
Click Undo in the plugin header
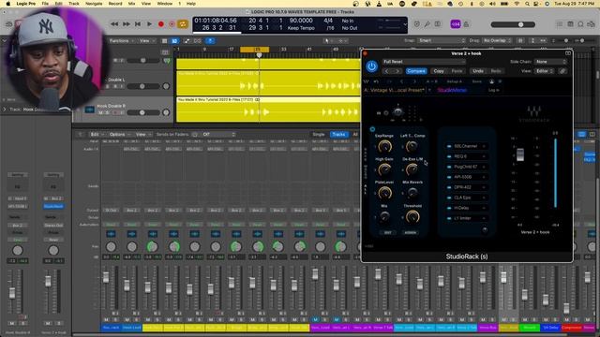click(x=478, y=71)
